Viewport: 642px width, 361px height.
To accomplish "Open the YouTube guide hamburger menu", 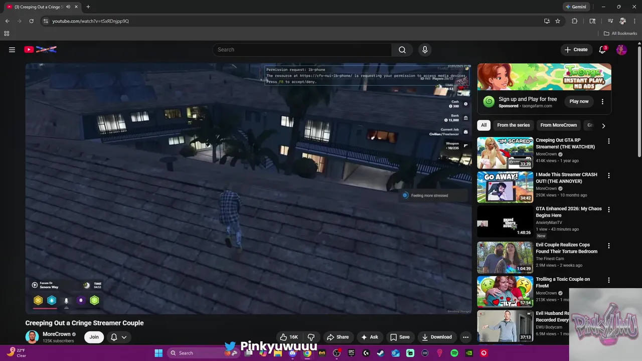I will [12, 50].
